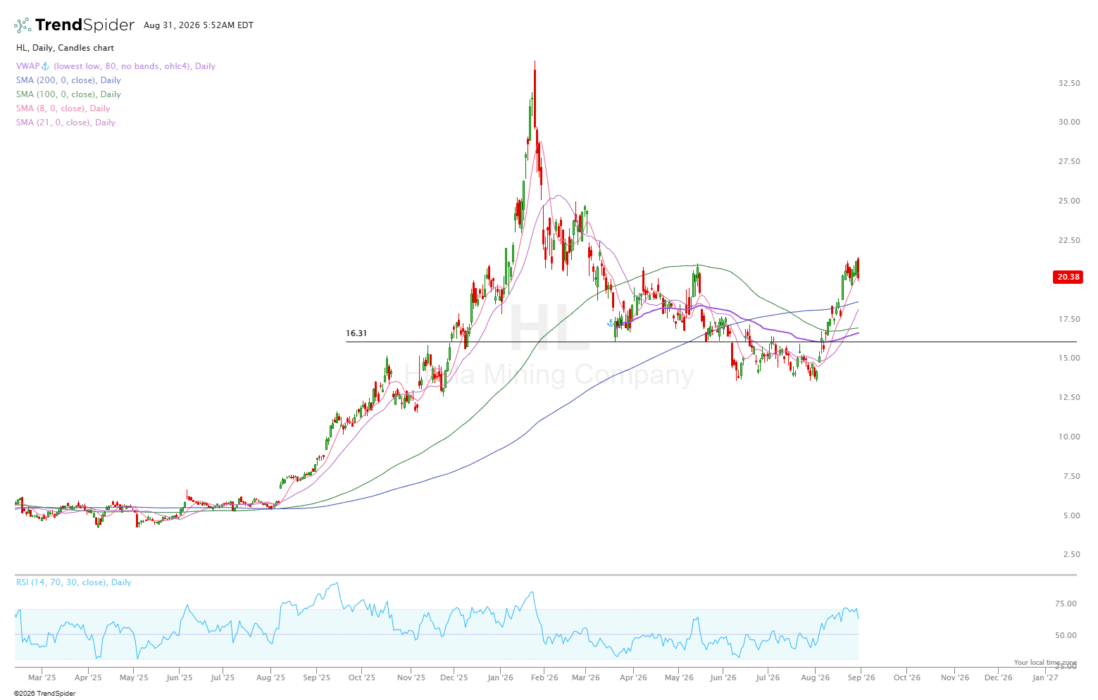Click the 75.00 RSI axis label
This screenshot has height=700, width=1098.
(x=1066, y=604)
